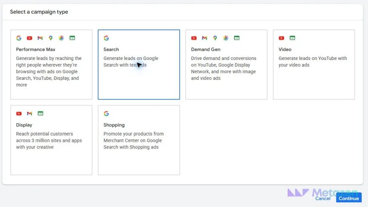Click the Discover asterisk icon in Performance Max card
The width and height of the screenshot is (368, 207).
[61, 38]
